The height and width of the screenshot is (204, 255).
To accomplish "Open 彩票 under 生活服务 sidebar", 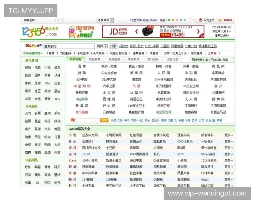I will (37, 113).
